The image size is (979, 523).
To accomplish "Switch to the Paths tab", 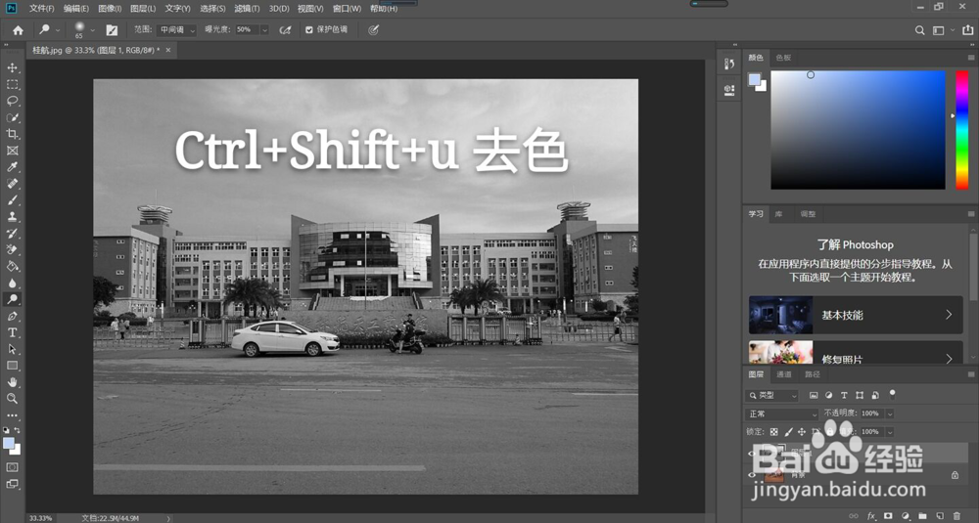I will coord(813,374).
